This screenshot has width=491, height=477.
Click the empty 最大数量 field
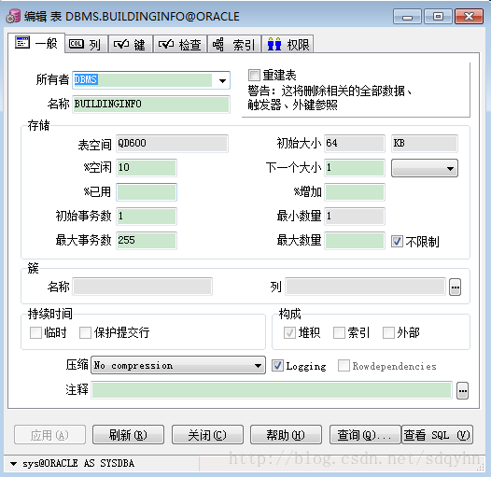[x=355, y=241]
